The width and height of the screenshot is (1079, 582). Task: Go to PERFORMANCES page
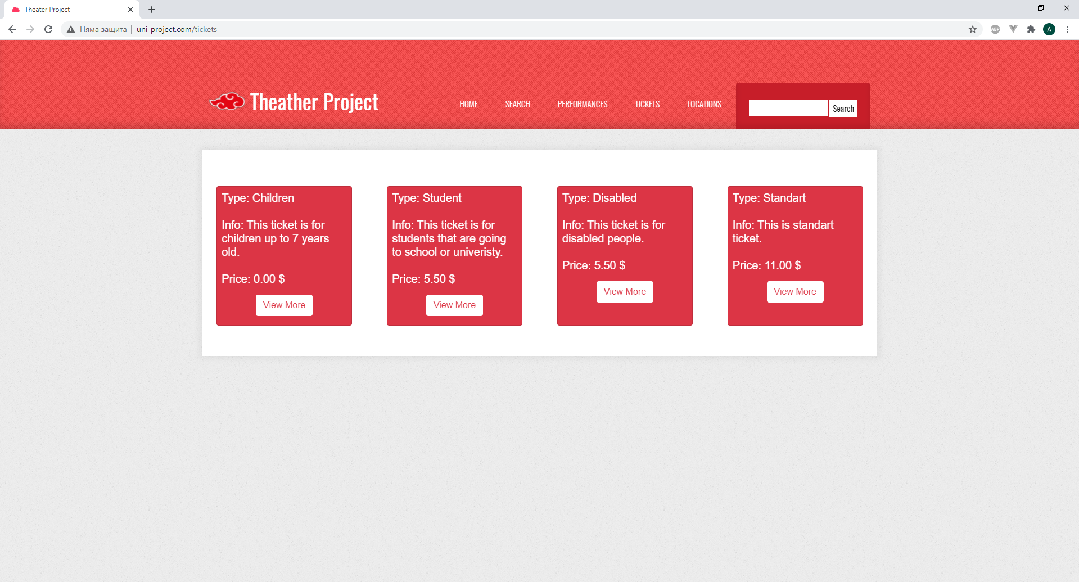583,104
